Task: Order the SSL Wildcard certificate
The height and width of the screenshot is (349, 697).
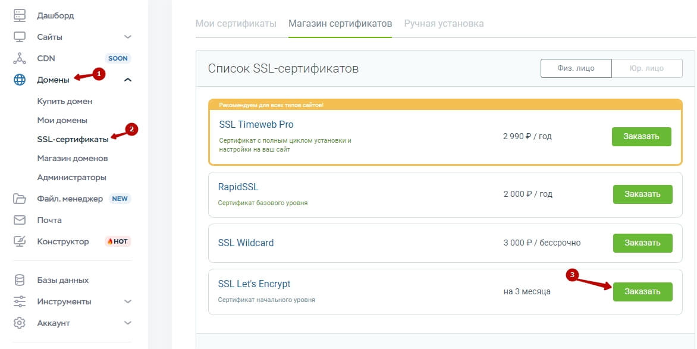Action: (643, 243)
